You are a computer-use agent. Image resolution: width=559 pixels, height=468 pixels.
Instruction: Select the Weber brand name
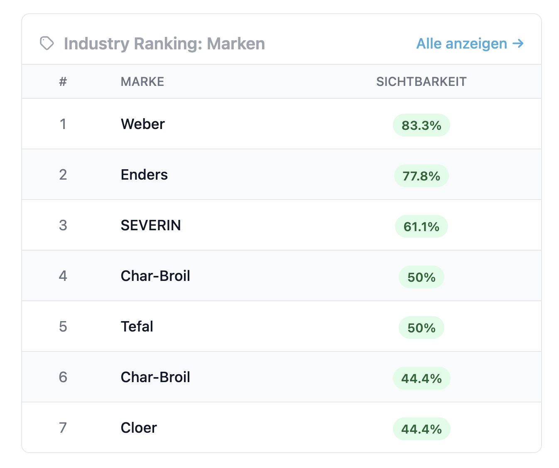click(x=143, y=124)
